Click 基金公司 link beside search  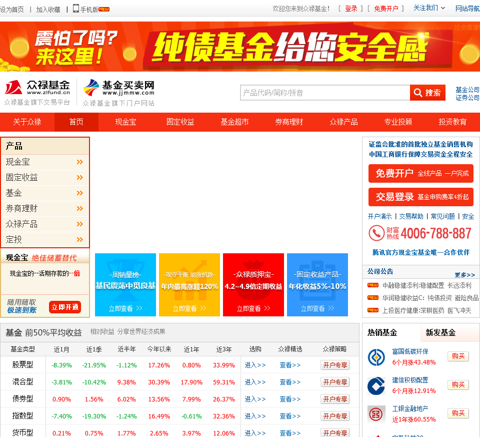point(467,90)
